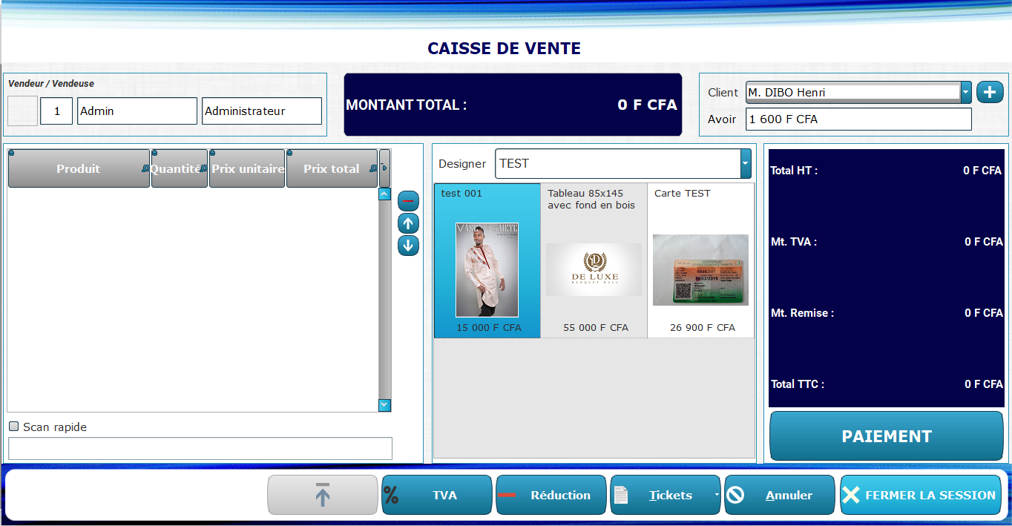Sort by the Produit column header

pos(79,169)
